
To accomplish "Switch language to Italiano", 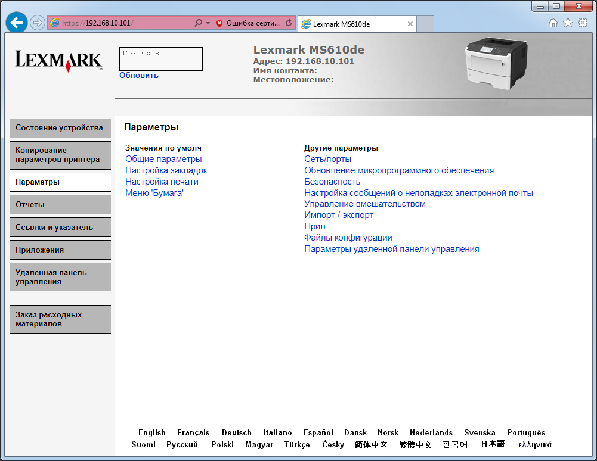I will coord(277,433).
